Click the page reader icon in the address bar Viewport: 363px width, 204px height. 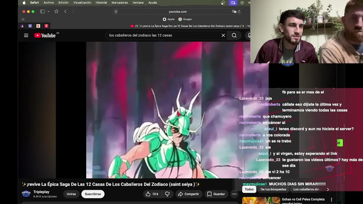tap(116, 12)
